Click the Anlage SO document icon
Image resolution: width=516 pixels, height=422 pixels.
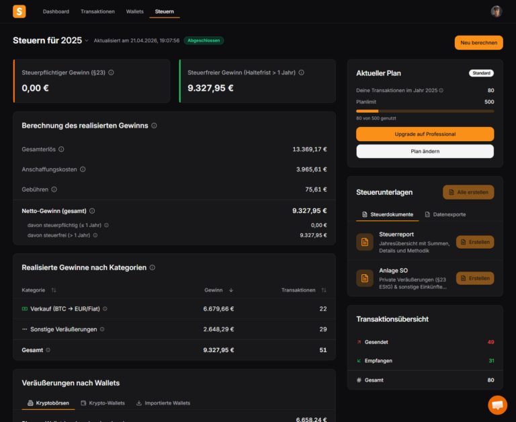pos(365,278)
